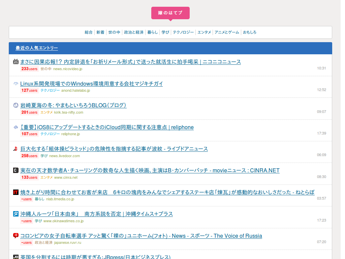Click the favicon beside the Linux系開発現場 entry
345x259 pixels.
15,84
